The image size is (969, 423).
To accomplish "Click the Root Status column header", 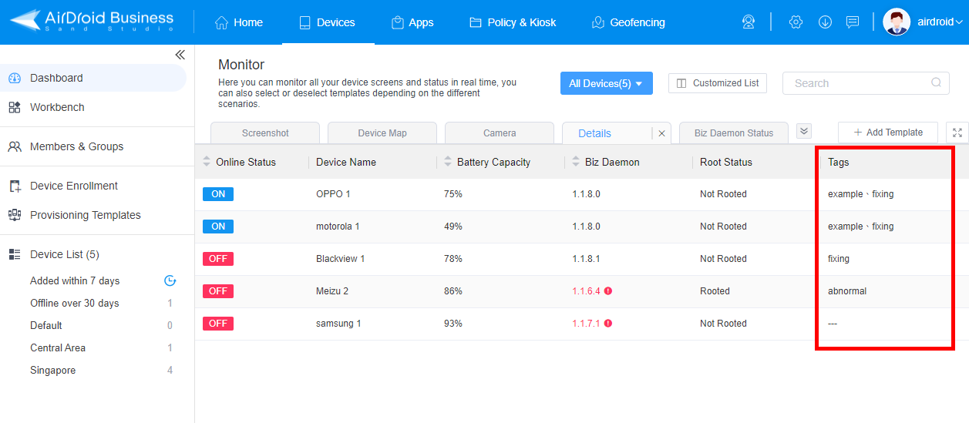I will click(726, 162).
